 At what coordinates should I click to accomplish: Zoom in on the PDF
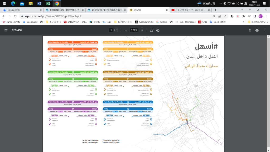(142, 30)
